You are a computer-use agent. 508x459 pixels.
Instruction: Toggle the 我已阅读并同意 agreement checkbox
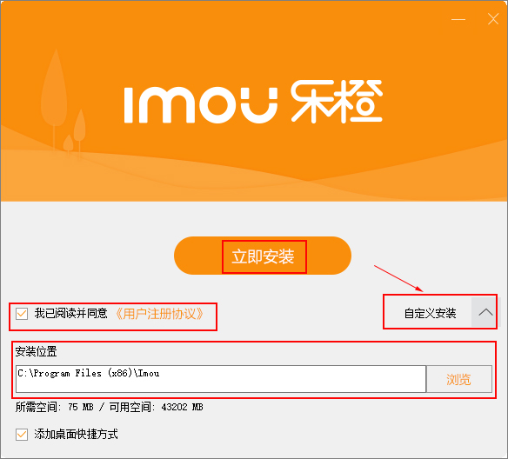[22, 314]
